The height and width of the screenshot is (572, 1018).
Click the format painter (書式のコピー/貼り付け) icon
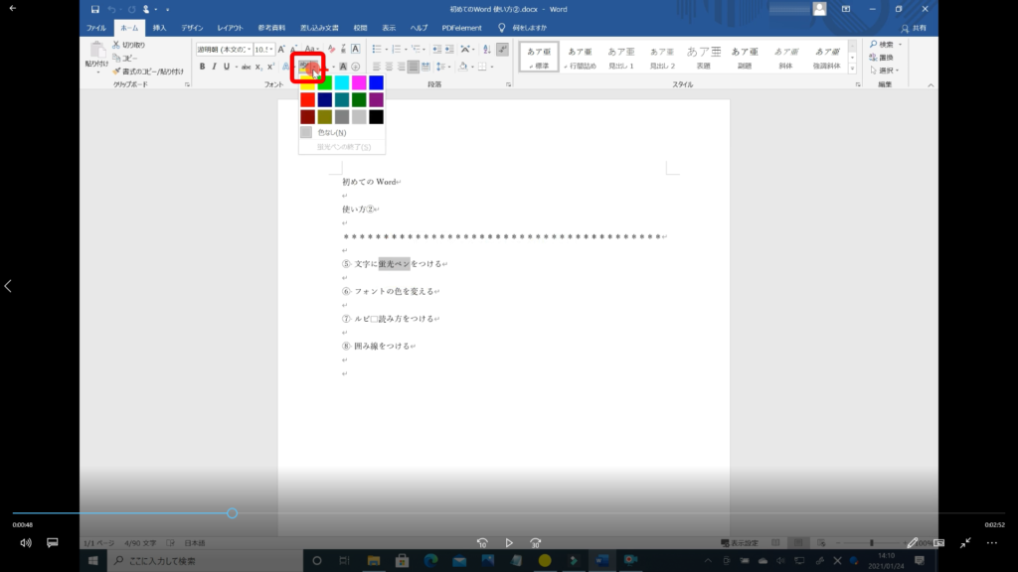tap(116, 71)
